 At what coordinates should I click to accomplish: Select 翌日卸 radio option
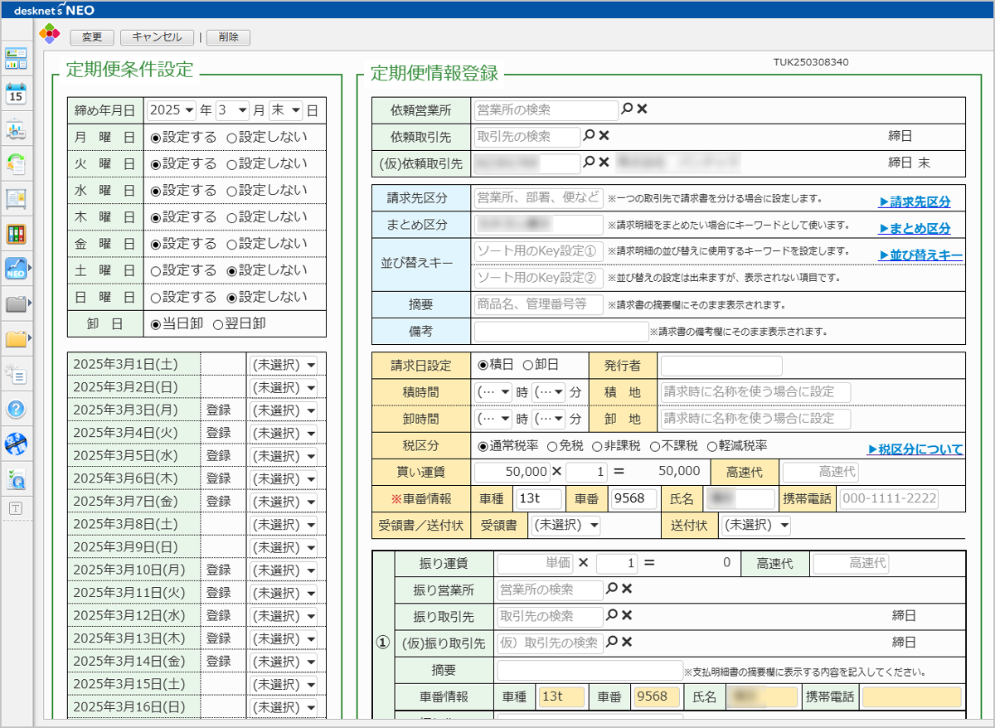(219, 323)
